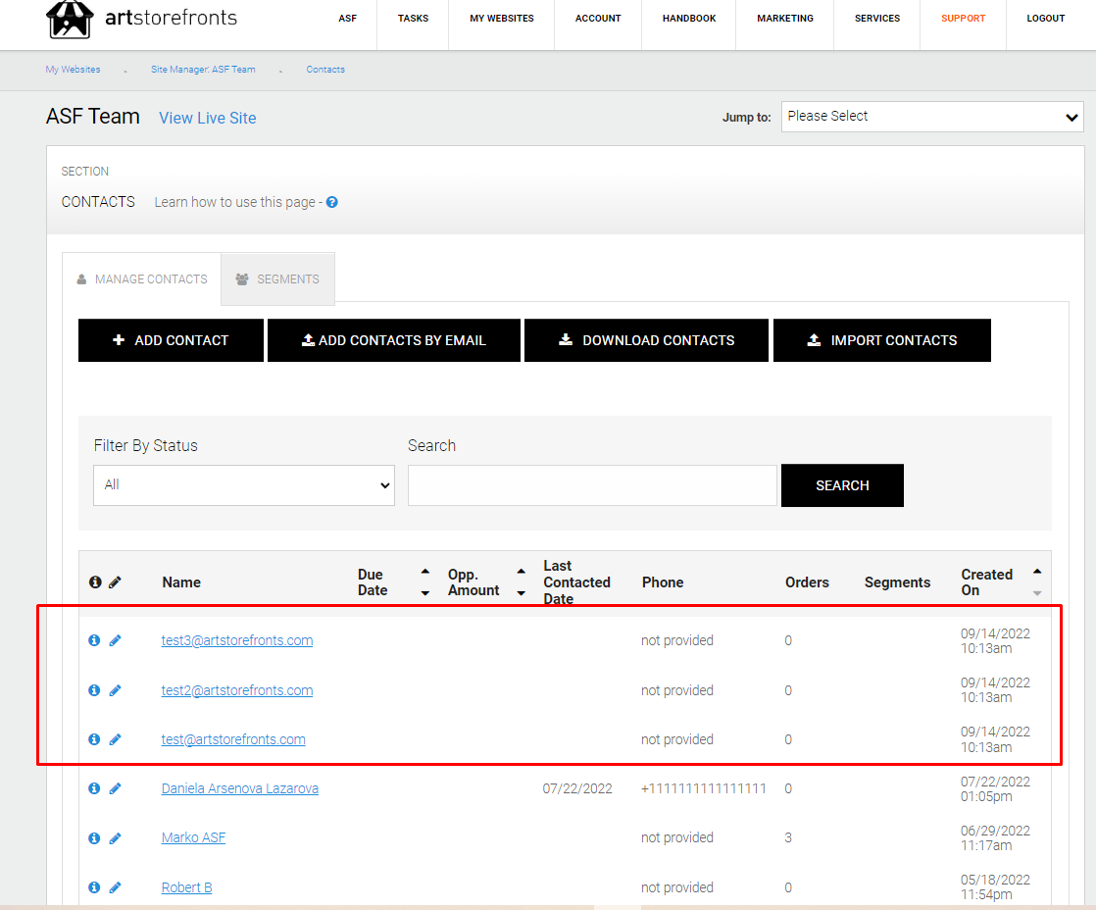The width and height of the screenshot is (1096, 910).
Task: Click the Import Contacts button
Action: pyautogui.click(x=882, y=340)
